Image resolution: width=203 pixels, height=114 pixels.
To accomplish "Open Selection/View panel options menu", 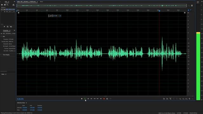I will tap(26, 103).
